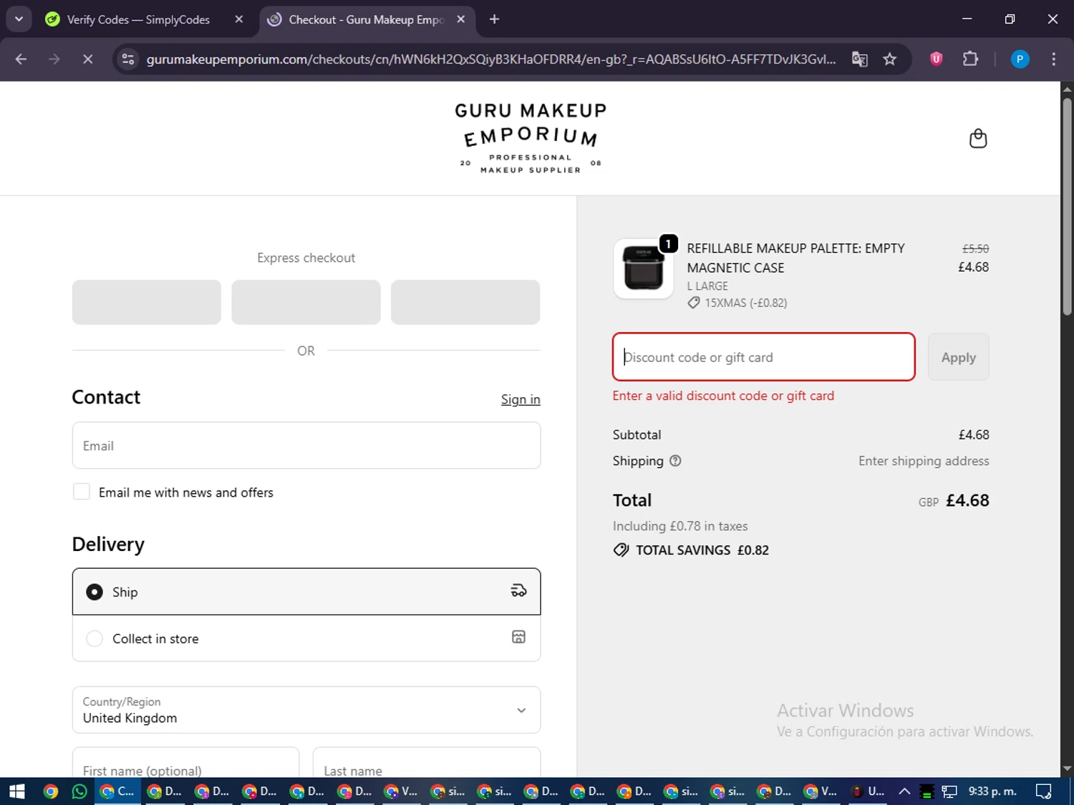Viewport: 1074px width, 805px height.
Task: Click the Sign in link
Action: pos(521,399)
